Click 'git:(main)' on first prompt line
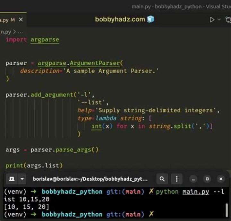 [x=125, y=192]
